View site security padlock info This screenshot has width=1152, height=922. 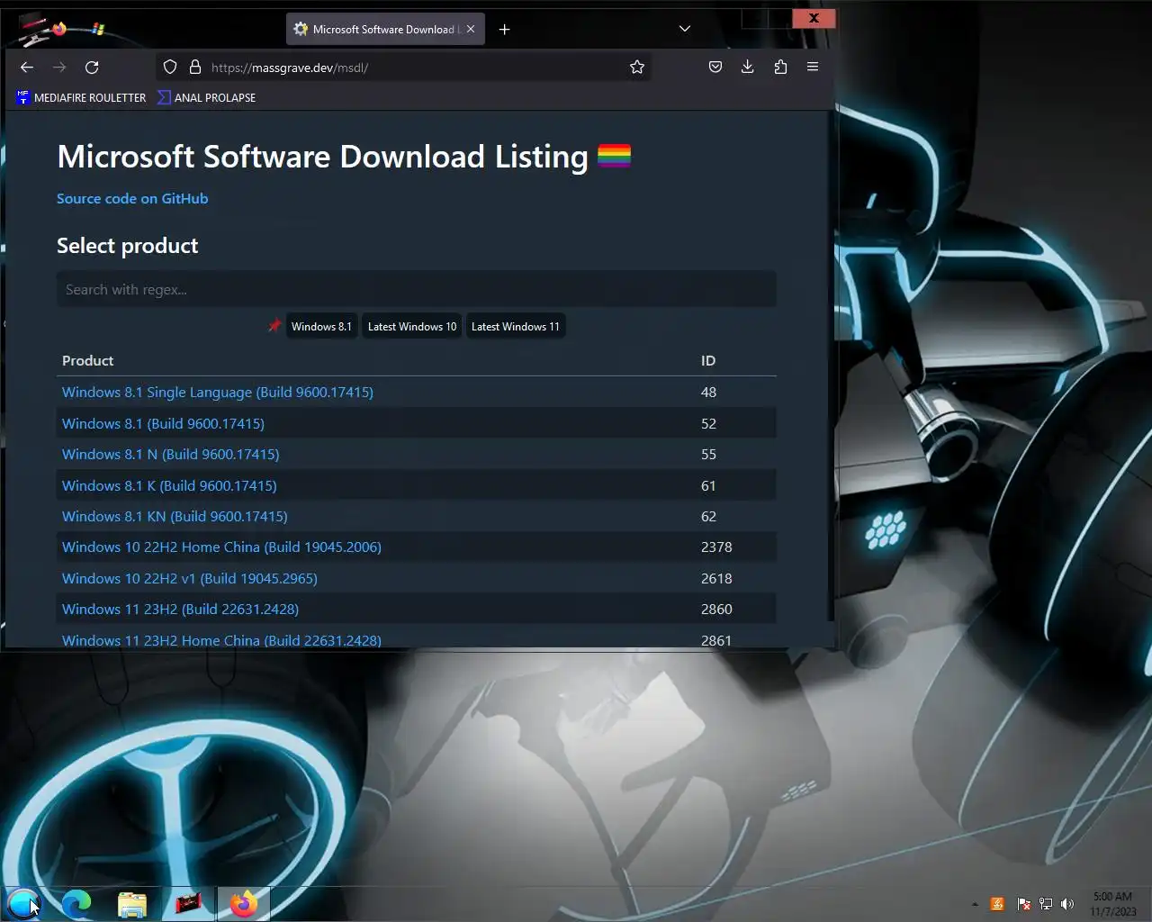pos(194,68)
